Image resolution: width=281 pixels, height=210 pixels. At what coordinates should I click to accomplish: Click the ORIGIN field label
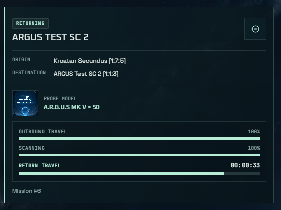pyautogui.click(x=21, y=60)
